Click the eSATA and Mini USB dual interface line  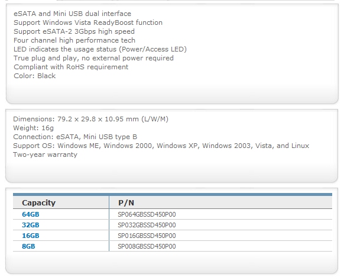72,14
